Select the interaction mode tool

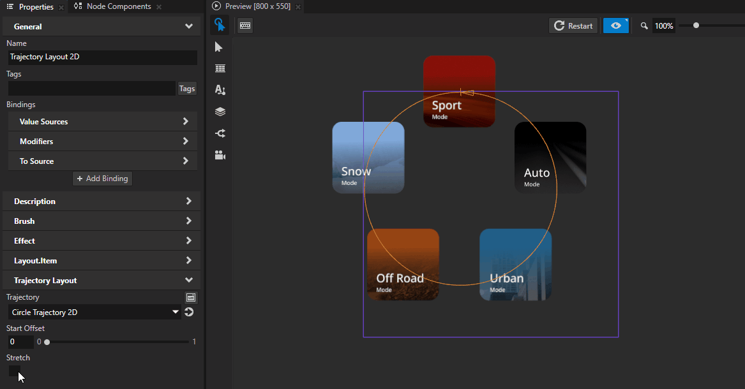click(220, 26)
